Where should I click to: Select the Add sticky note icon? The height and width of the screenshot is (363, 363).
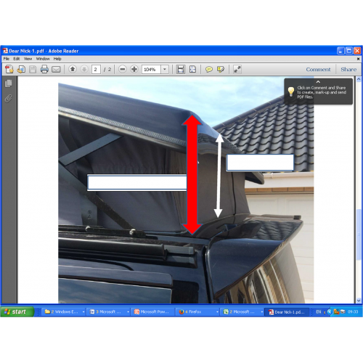pos(209,70)
